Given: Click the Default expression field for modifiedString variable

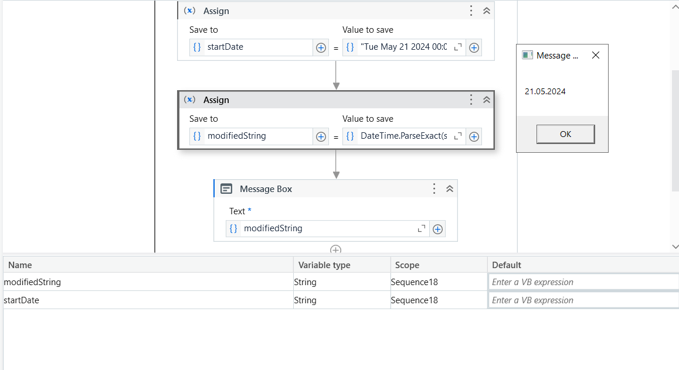Looking at the screenshot, I should [583, 282].
